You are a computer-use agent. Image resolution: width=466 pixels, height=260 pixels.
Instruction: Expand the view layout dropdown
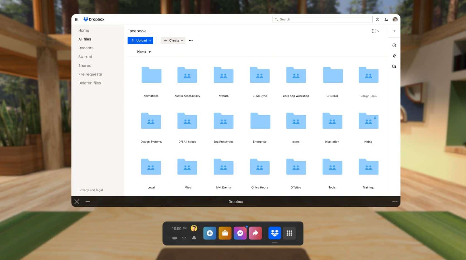click(x=376, y=31)
